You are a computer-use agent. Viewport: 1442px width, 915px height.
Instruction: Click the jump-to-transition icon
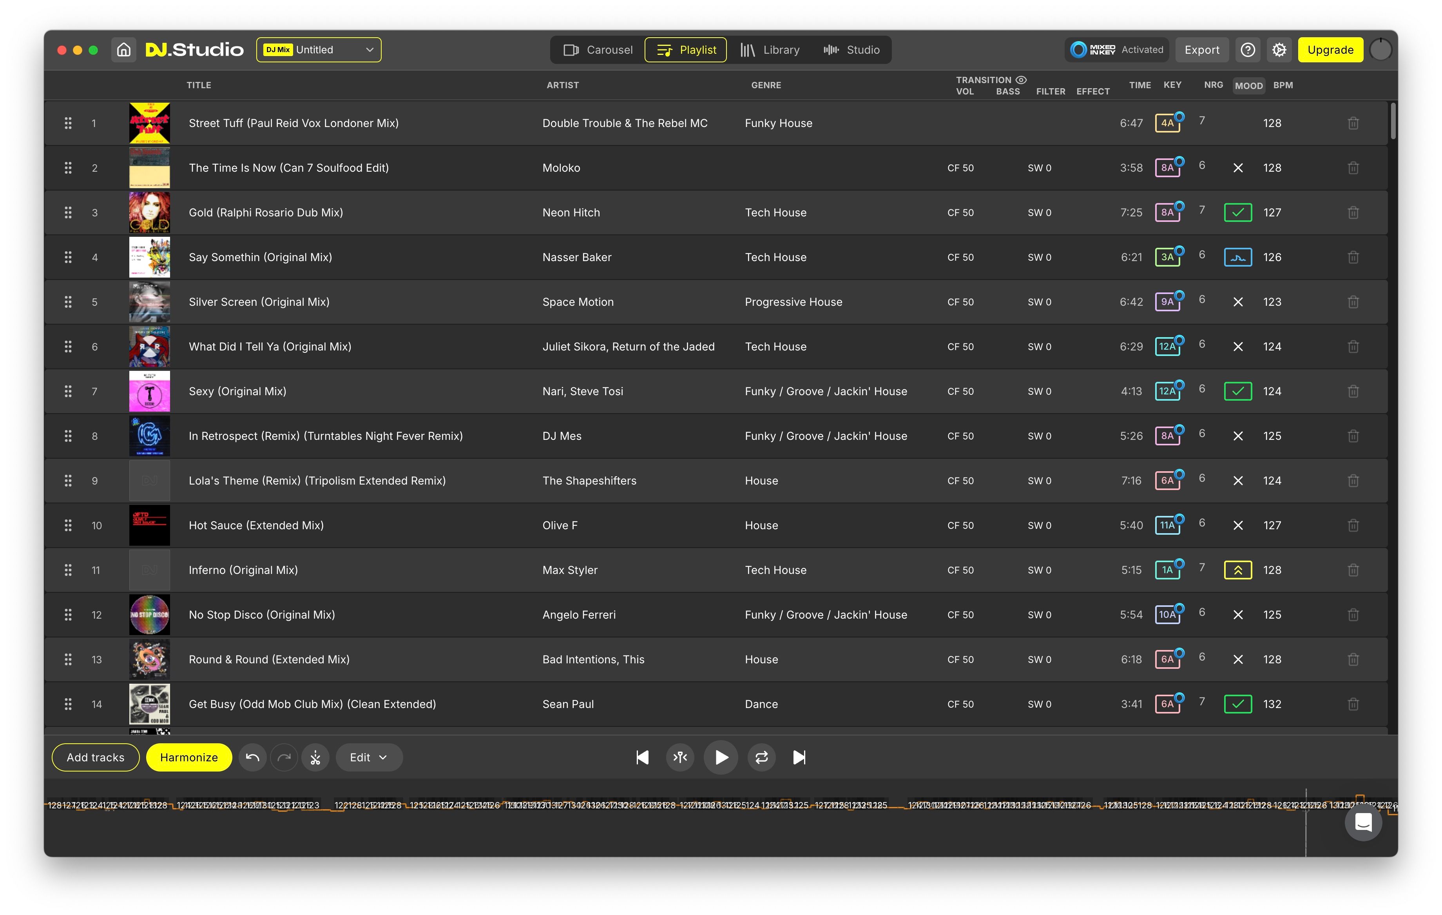(x=680, y=757)
